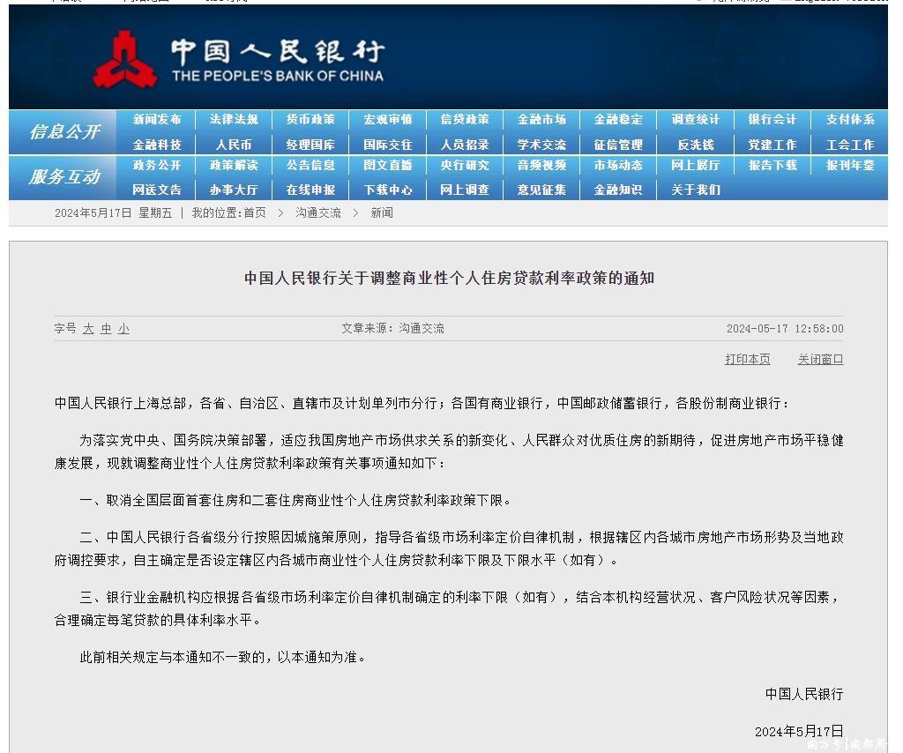Open the 新闻发布 menu item
This screenshot has height=753, width=903.
157,119
